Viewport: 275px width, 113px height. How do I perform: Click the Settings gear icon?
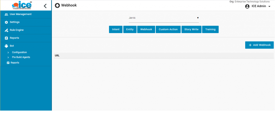point(6,22)
